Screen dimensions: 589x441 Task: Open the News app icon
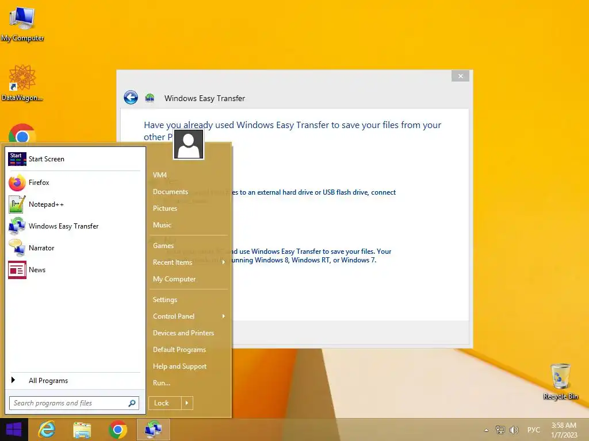[x=17, y=270]
